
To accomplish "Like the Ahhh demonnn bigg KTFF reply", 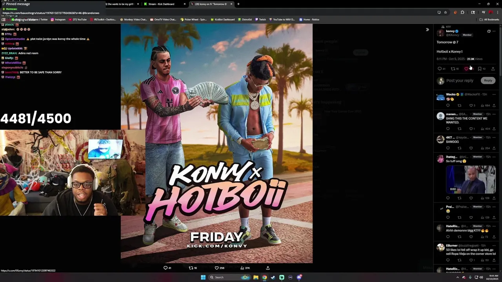I will click(x=471, y=237).
